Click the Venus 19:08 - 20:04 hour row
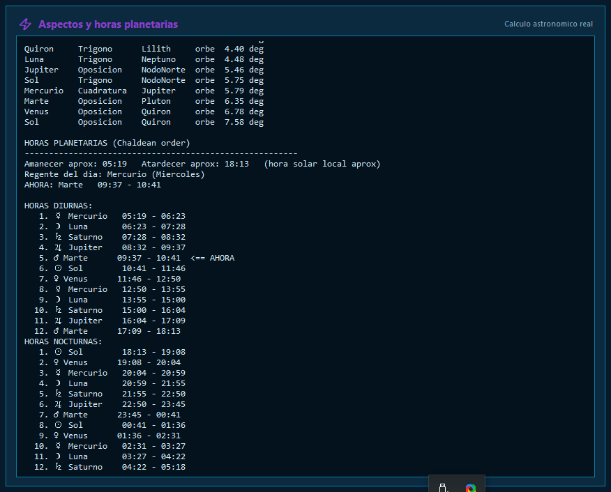This screenshot has height=492, width=611. [x=110, y=363]
